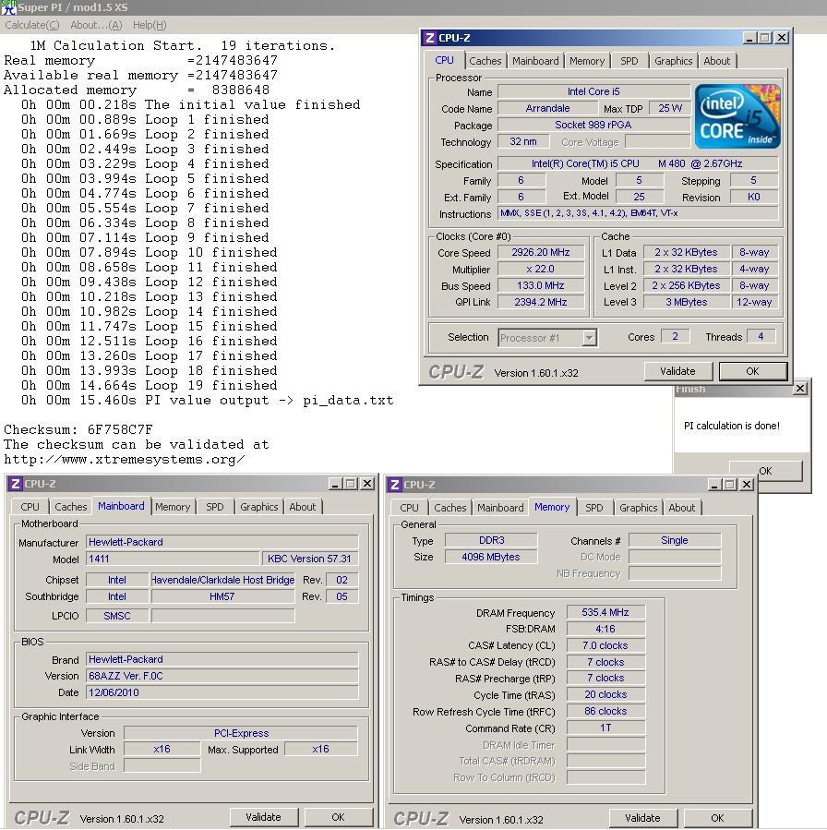Click the CAS# Latency 7.0 clocks value
827x830 pixels.
[x=605, y=645]
